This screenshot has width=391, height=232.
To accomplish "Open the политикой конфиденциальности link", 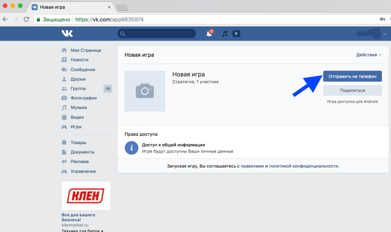I will [x=304, y=166].
